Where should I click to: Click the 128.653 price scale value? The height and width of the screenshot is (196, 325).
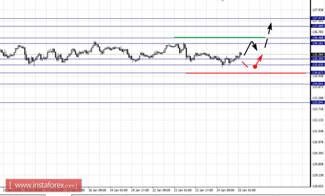click(318, 186)
